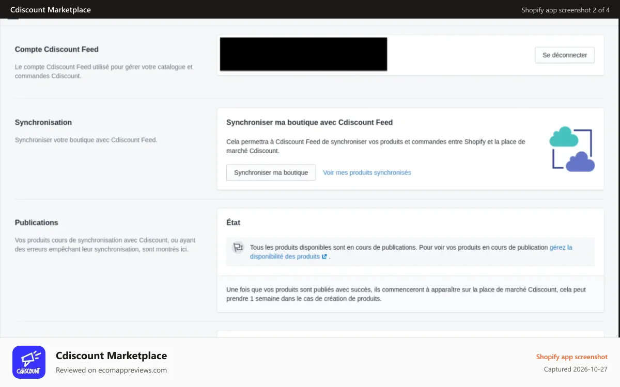The width and height of the screenshot is (620, 387).
Task: Click the external link icon after 'produits'
Action: click(324, 256)
